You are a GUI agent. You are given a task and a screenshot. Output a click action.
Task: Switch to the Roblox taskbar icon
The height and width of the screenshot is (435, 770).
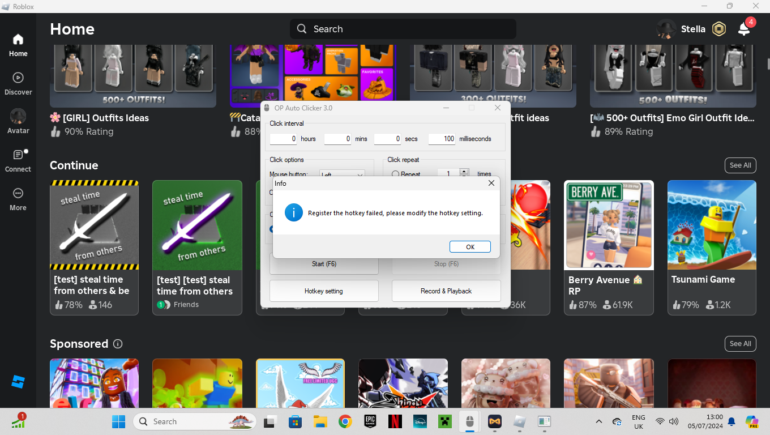pyautogui.click(x=520, y=421)
